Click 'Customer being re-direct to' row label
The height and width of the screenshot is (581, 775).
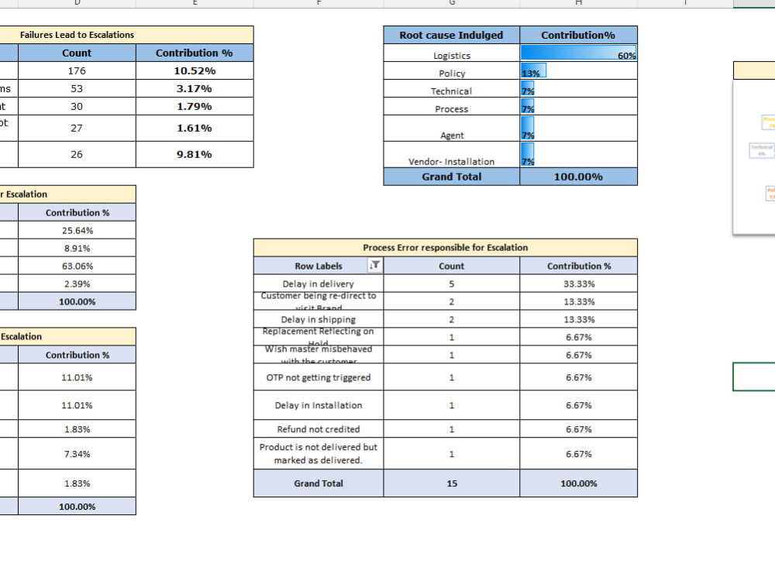tap(319, 301)
